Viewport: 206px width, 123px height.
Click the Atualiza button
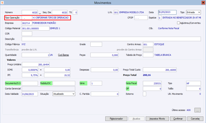[x=136, y=119]
